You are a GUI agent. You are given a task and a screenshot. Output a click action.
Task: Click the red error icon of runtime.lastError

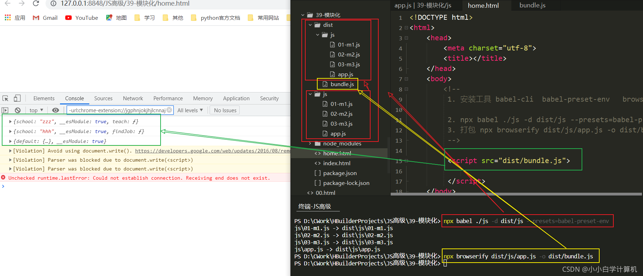[3, 178]
